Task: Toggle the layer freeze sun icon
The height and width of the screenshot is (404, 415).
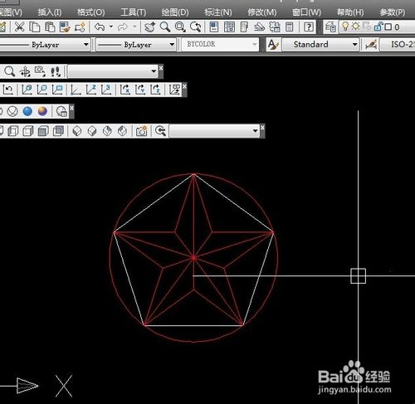Action: pyautogui.click(x=355, y=27)
